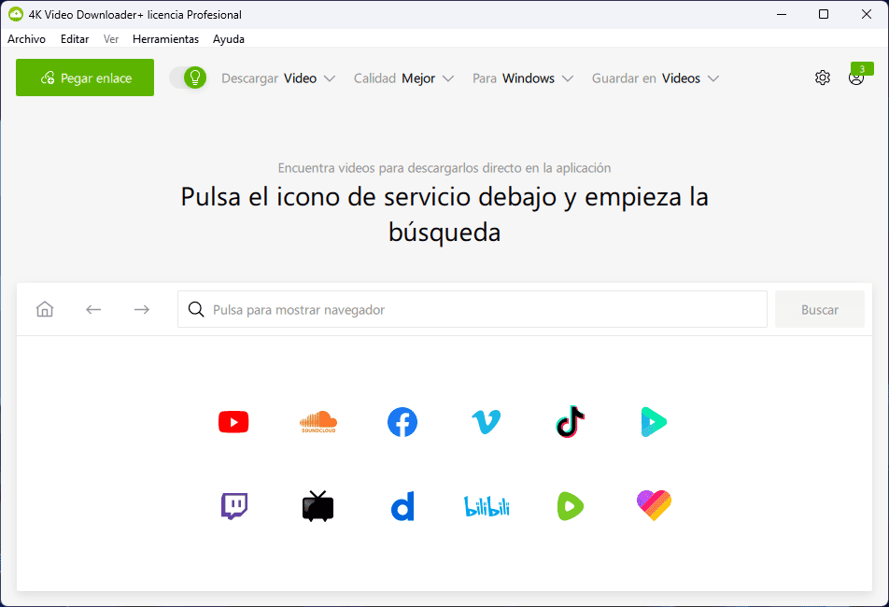Screen dimensions: 889x607
Task: Open the Ver menu
Action: pyautogui.click(x=111, y=39)
